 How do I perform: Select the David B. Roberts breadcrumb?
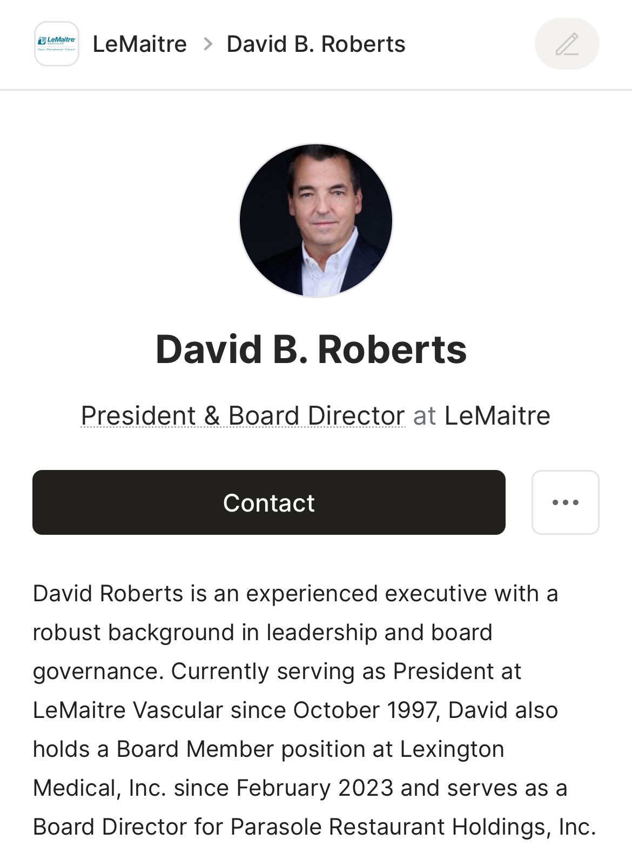(x=316, y=44)
